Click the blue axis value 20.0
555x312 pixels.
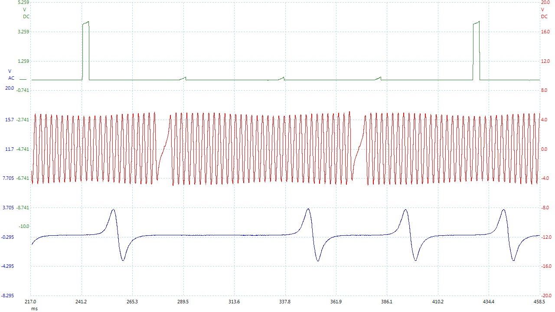coord(10,88)
